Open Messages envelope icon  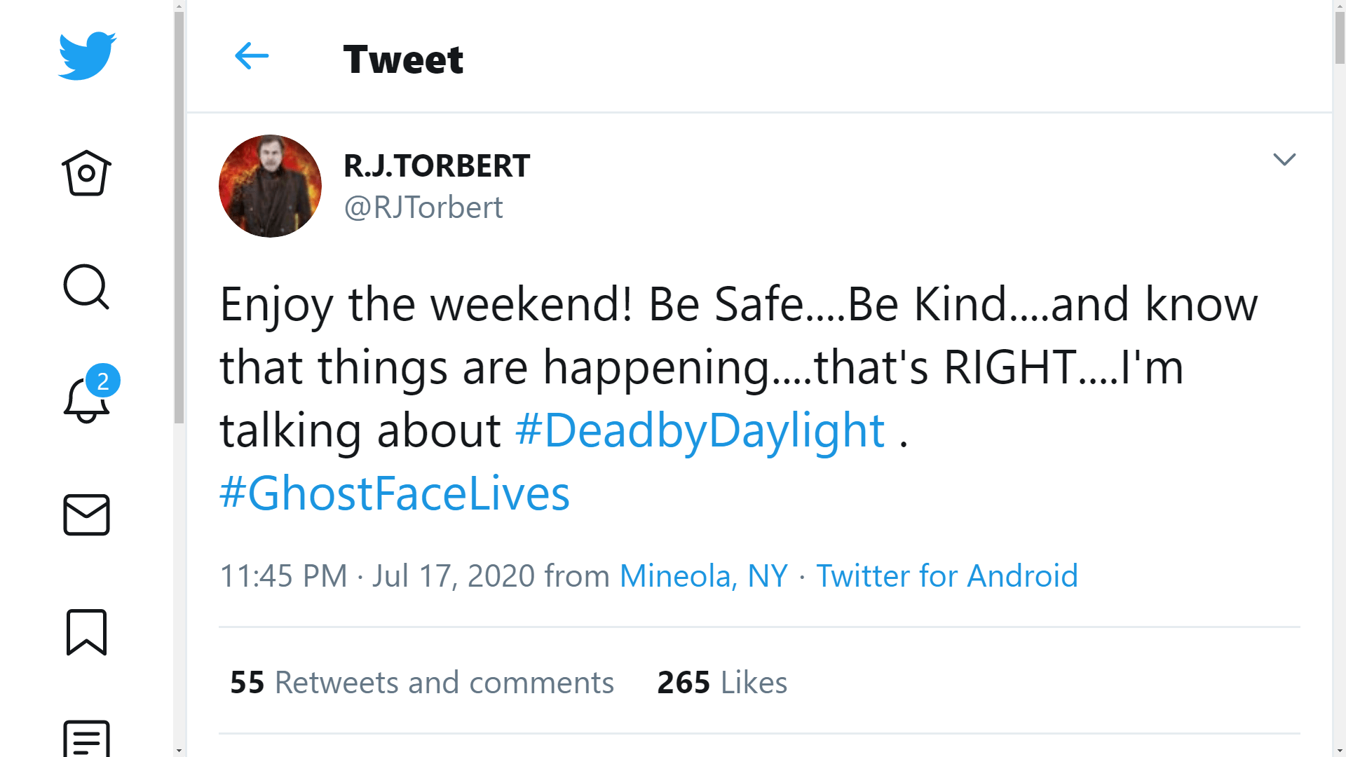86,515
